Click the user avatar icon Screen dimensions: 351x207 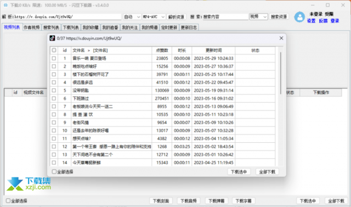[x=299, y=17]
